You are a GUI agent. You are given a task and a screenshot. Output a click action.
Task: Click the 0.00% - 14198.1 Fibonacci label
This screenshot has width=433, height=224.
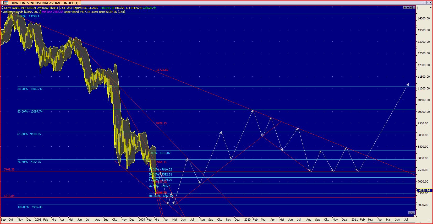coord(29,16)
